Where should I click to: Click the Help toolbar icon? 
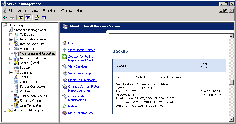(x=37, y=18)
